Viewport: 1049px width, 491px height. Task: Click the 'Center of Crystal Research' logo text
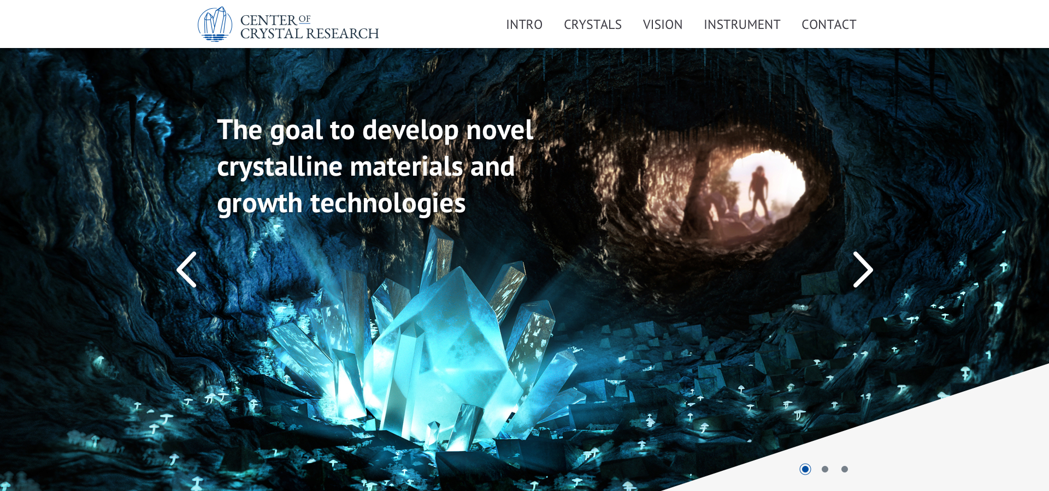[x=309, y=27]
